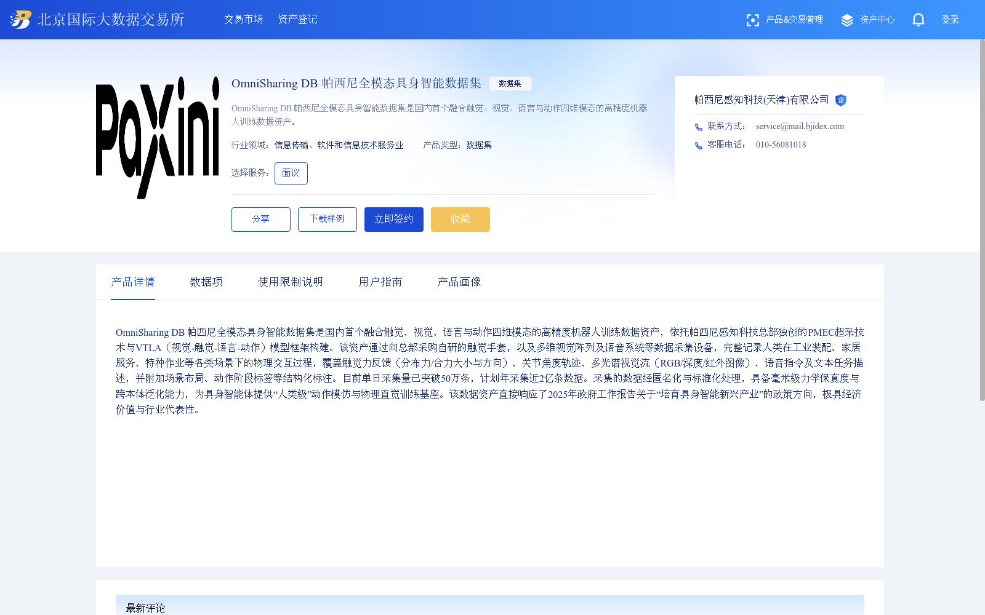Image resolution: width=985 pixels, height=615 pixels.
Task: Go to 资产中心
Action: [877, 20]
